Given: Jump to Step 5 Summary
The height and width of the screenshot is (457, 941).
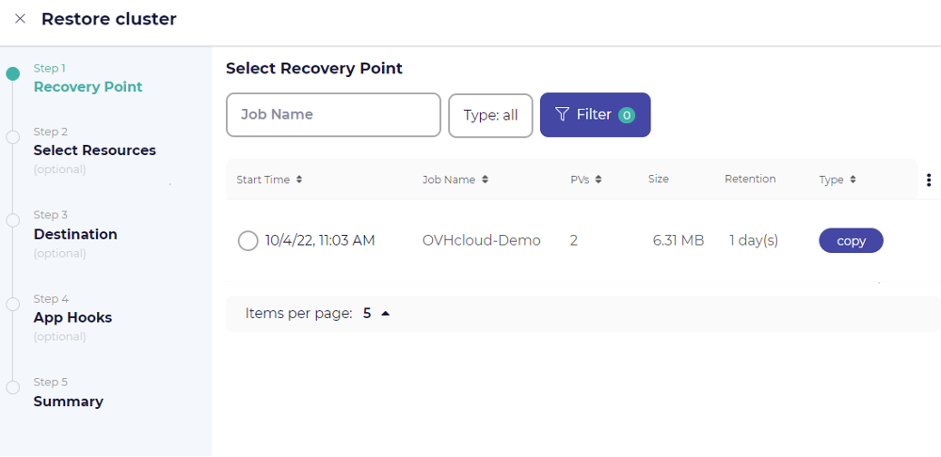Looking at the screenshot, I should tap(68, 402).
